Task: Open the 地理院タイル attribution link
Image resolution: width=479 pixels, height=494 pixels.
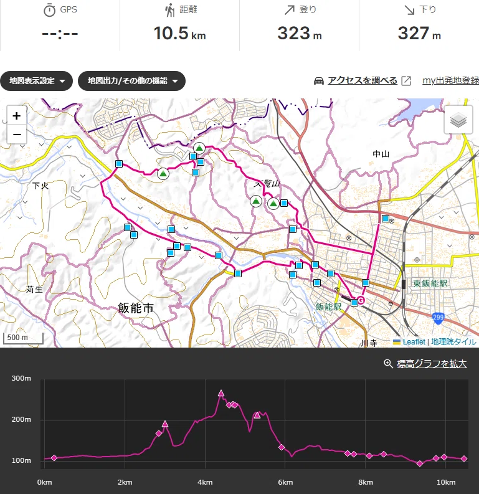Action: click(453, 342)
